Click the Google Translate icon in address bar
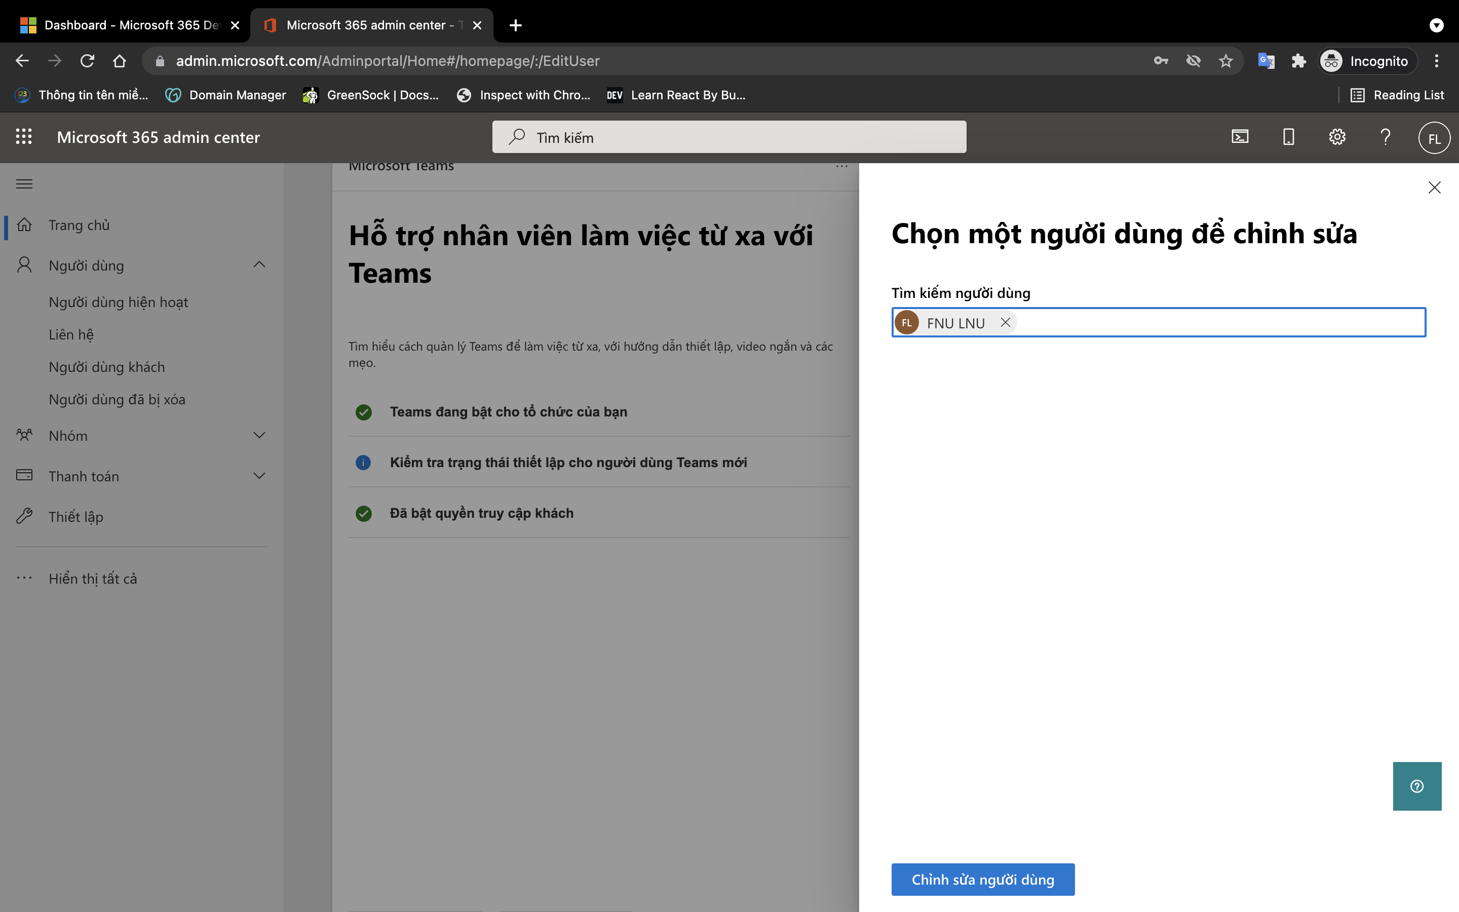This screenshot has width=1459, height=912. coord(1266,60)
